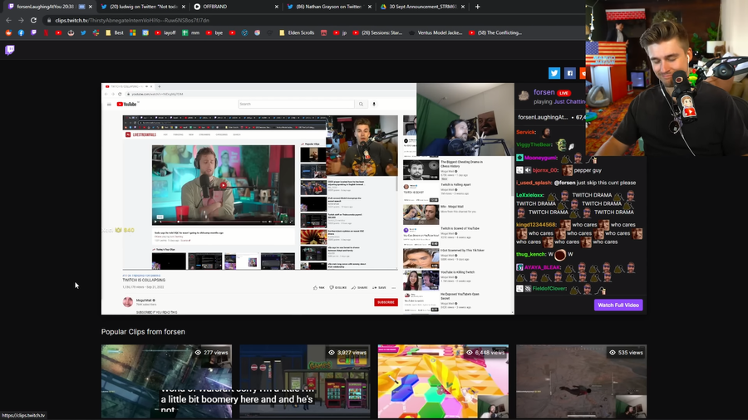This screenshot has height=420, width=748.
Task: Click the Twitch logo in the top-left
Action: (x=10, y=50)
